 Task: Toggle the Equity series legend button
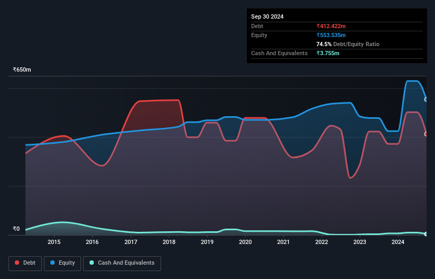(63, 263)
